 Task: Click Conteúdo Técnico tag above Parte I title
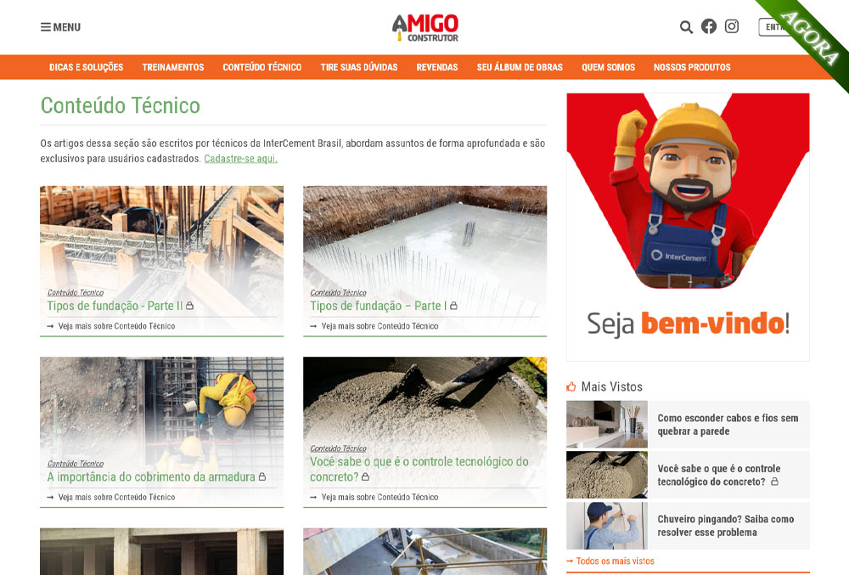[339, 292]
